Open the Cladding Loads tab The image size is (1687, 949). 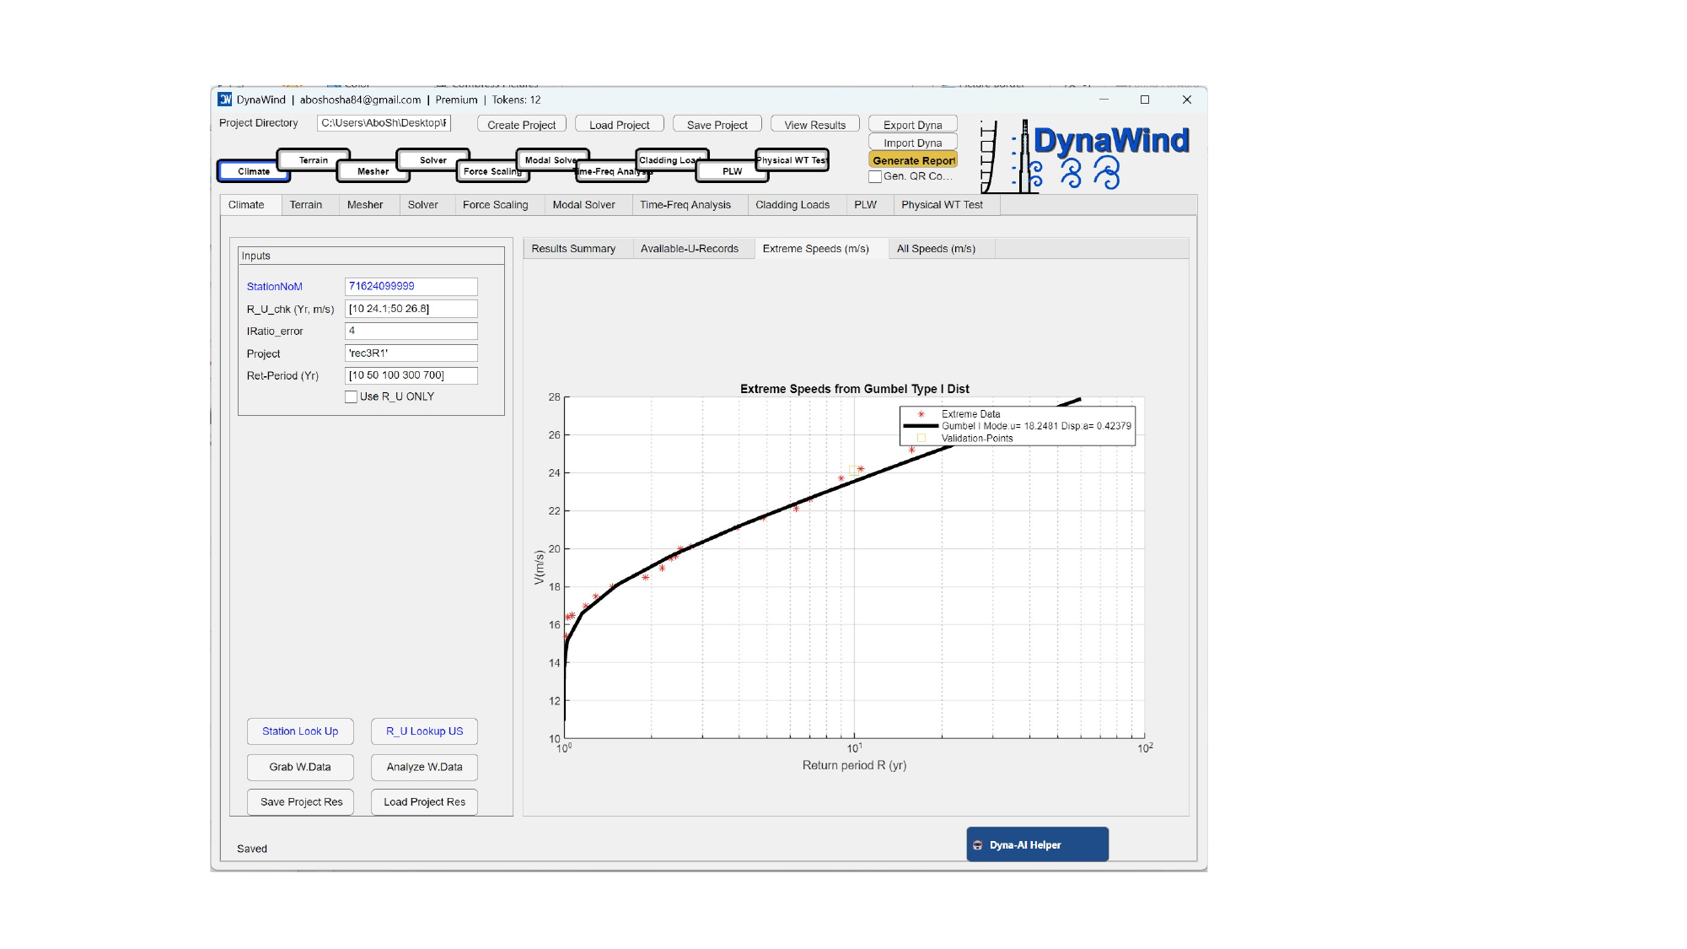click(792, 205)
